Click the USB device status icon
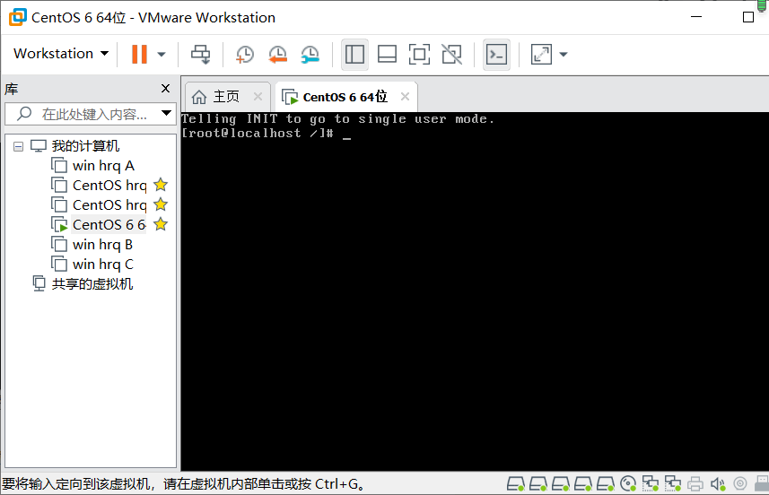769x495 pixels. point(762,483)
